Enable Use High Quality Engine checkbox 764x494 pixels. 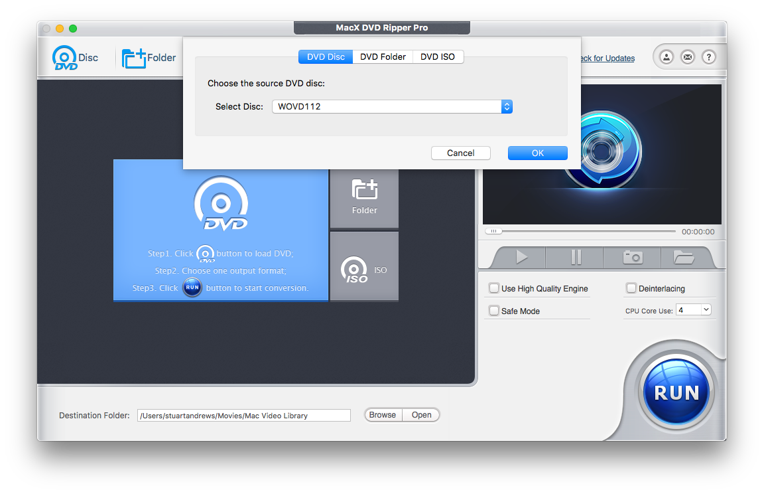pos(494,288)
